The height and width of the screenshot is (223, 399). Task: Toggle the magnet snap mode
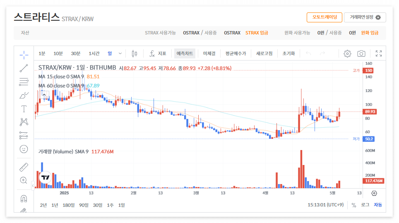(24, 199)
